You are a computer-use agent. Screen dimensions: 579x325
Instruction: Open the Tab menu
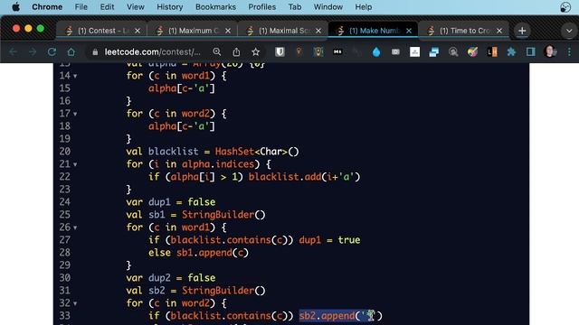[x=295, y=6]
